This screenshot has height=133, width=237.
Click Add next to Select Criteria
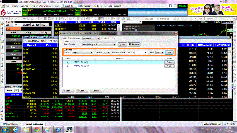coord(122,44)
